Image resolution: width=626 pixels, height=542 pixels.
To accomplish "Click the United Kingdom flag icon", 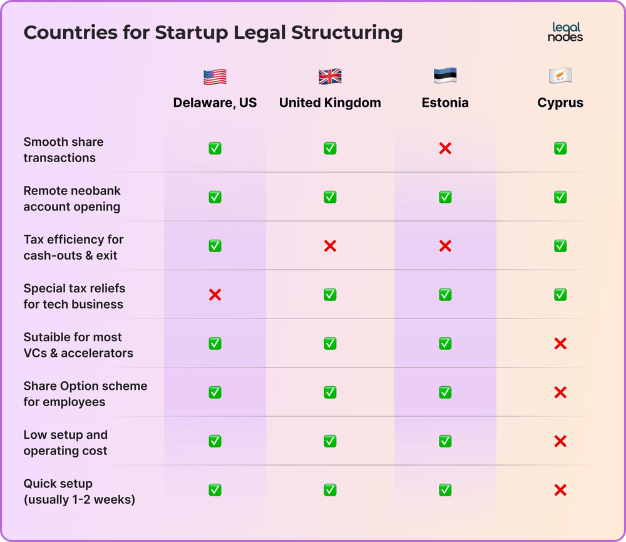I will (330, 76).
